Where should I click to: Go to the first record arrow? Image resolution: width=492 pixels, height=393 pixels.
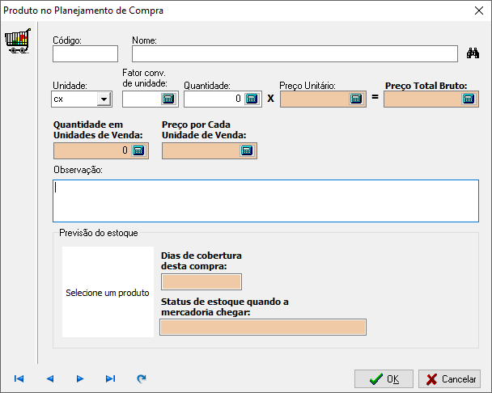click(19, 378)
